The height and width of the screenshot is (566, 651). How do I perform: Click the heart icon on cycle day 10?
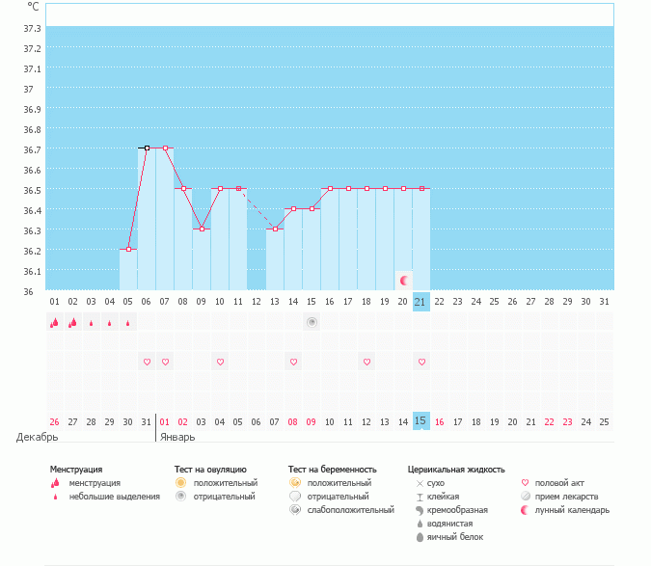(220, 362)
